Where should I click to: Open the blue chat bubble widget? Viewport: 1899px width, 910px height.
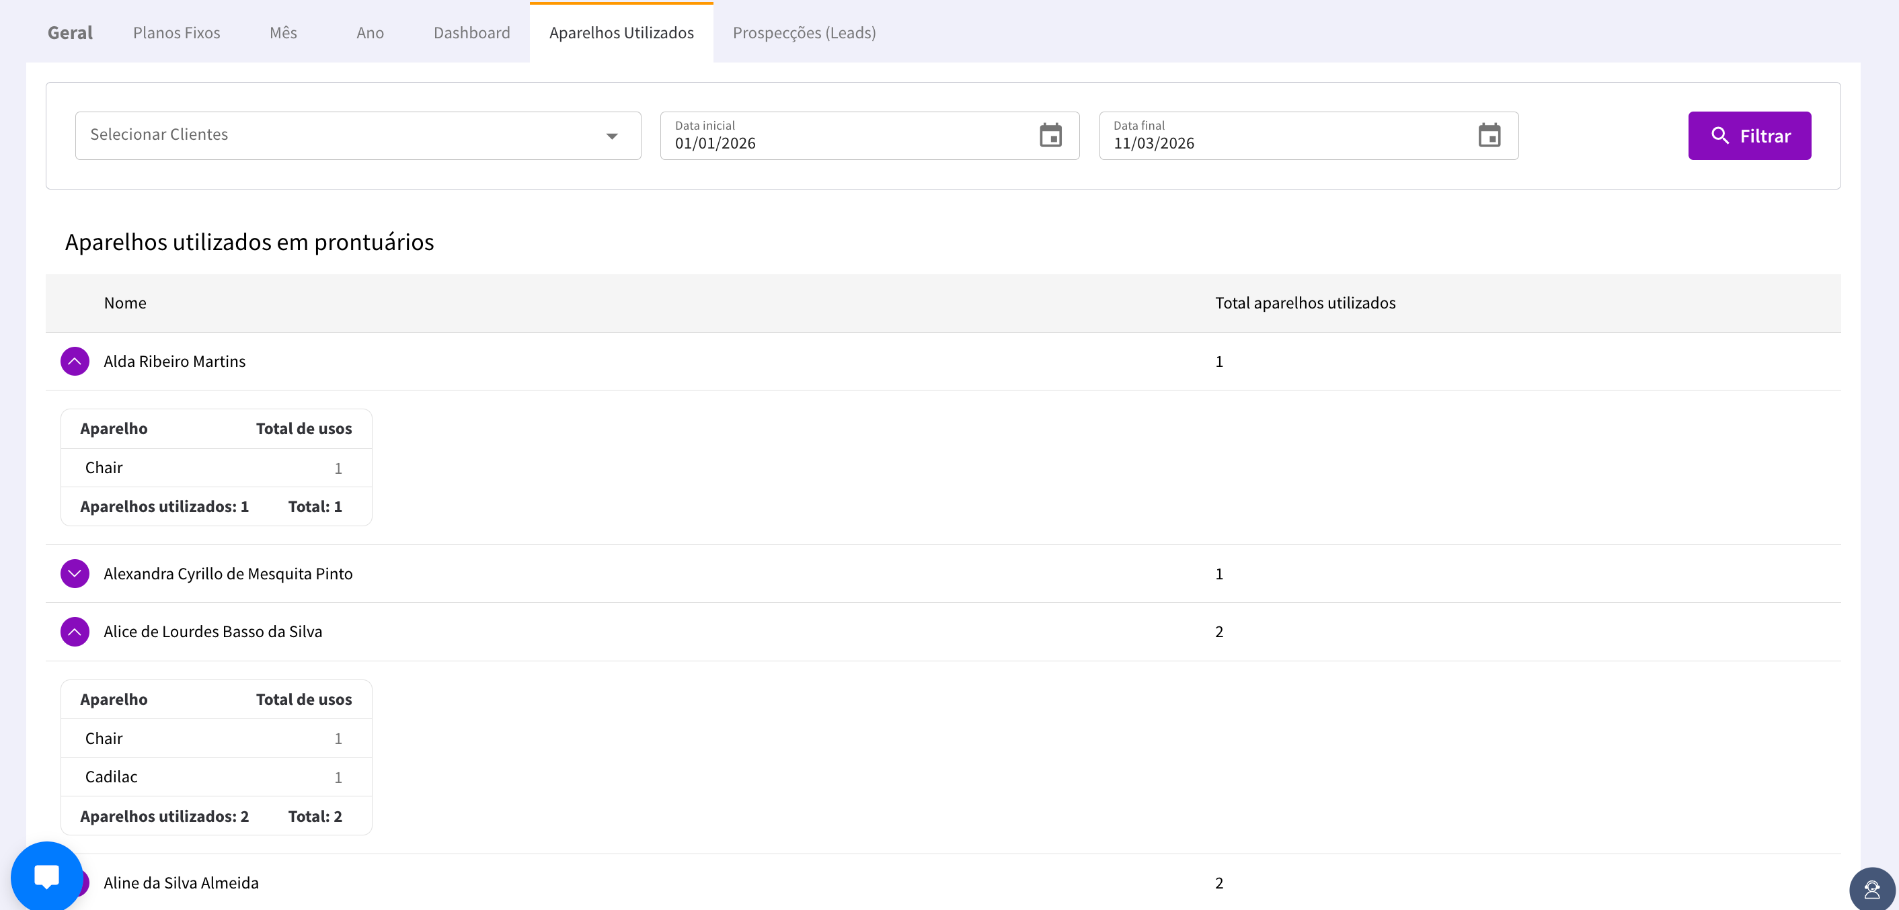(46, 876)
